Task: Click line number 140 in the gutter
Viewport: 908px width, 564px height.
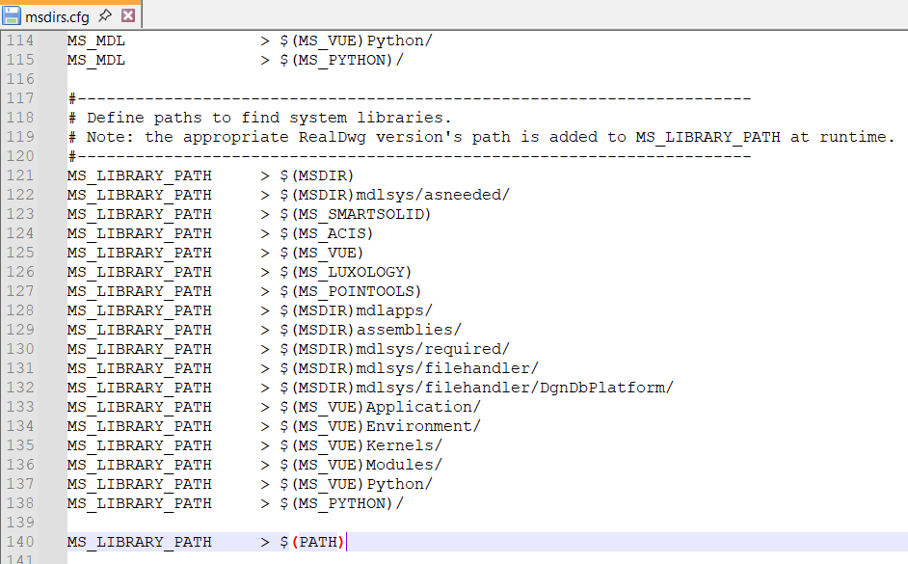Action: [19, 542]
